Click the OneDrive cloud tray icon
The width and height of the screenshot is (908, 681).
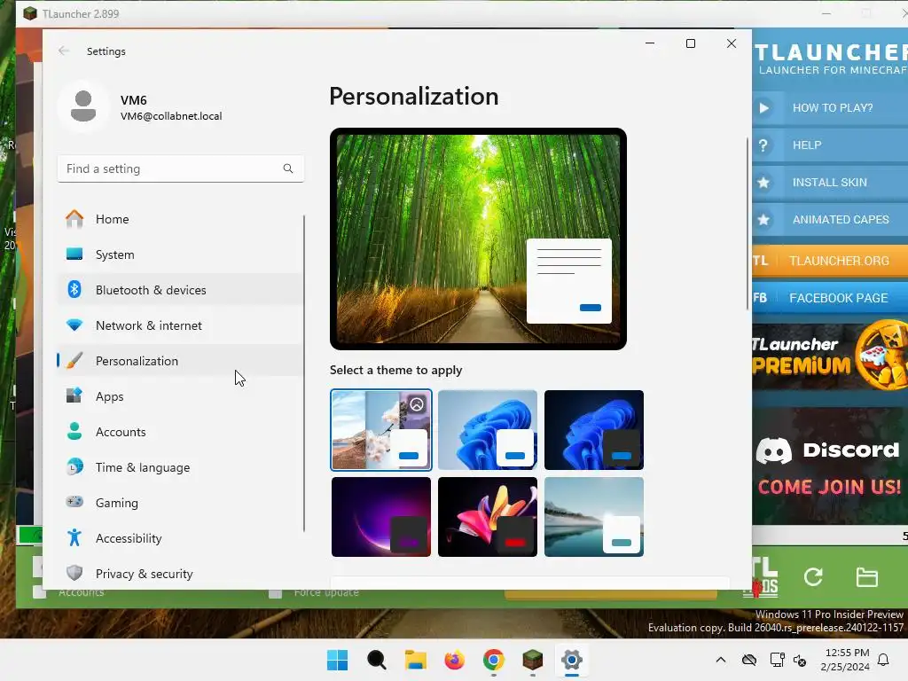(x=748, y=660)
